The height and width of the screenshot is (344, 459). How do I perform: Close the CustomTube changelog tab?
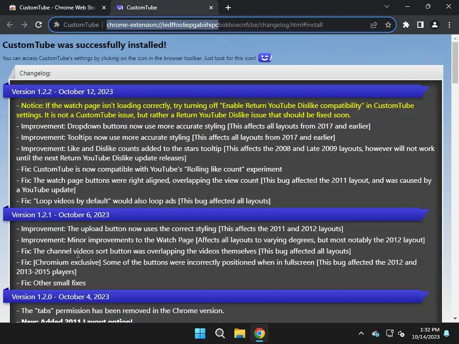point(211,8)
